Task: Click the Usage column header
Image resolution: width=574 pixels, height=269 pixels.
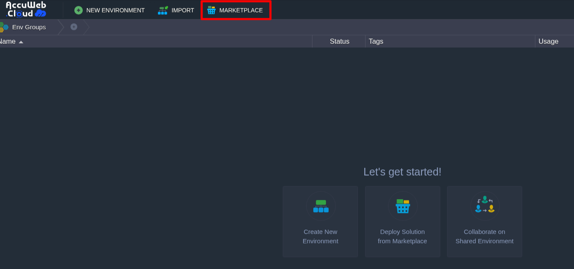Action: coord(548,42)
